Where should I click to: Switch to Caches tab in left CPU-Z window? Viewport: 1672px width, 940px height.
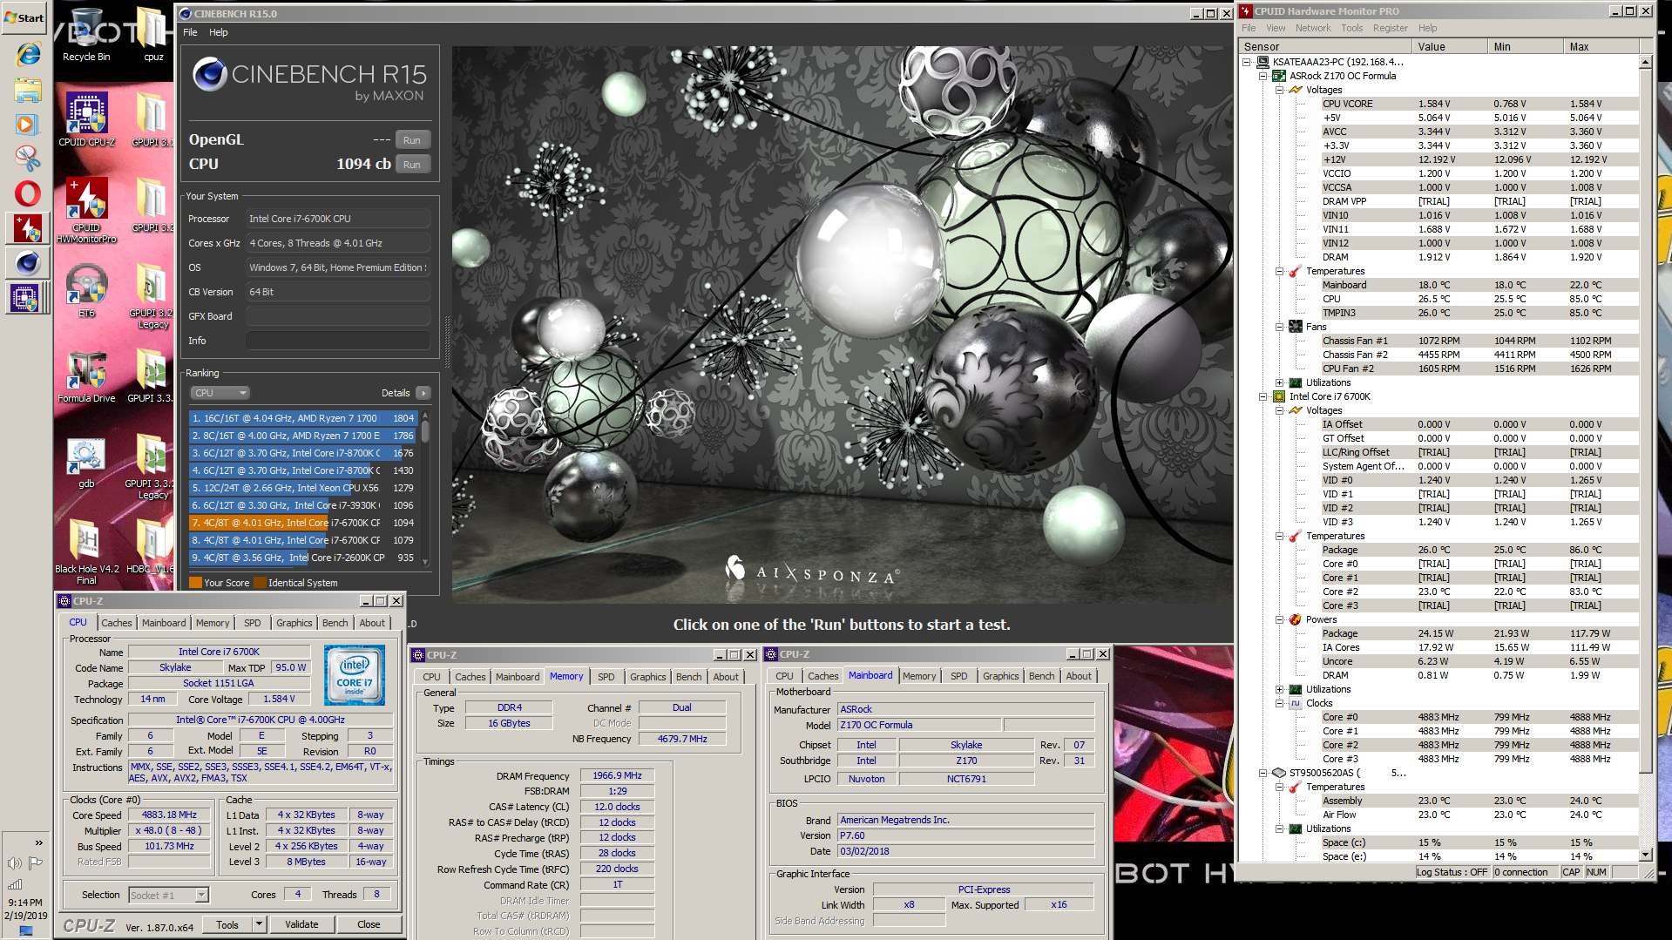116,623
